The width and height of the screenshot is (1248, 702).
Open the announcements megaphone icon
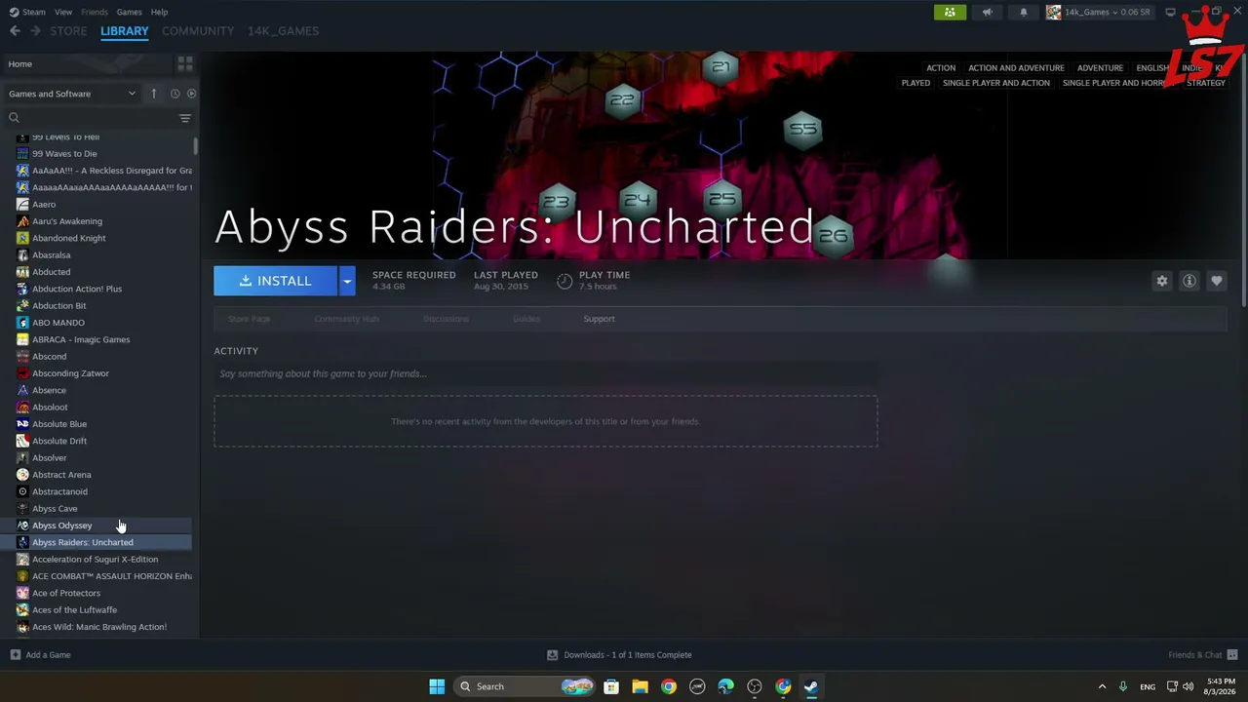point(987,12)
